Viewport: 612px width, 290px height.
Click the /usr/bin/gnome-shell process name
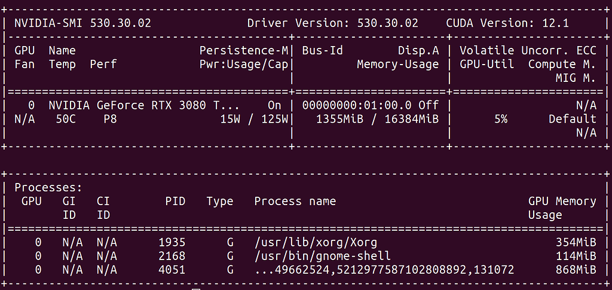[x=323, y=256]
